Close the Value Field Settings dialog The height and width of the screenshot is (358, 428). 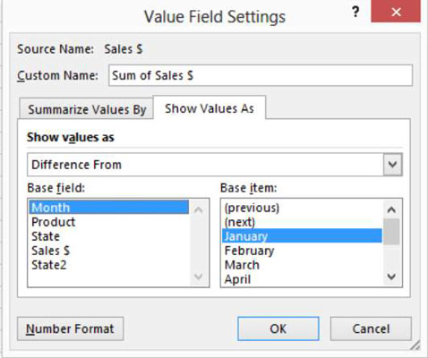[396, 12]
